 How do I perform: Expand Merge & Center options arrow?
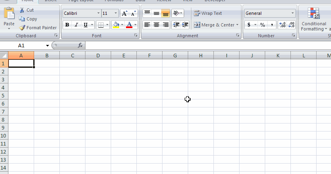point(237,25)
